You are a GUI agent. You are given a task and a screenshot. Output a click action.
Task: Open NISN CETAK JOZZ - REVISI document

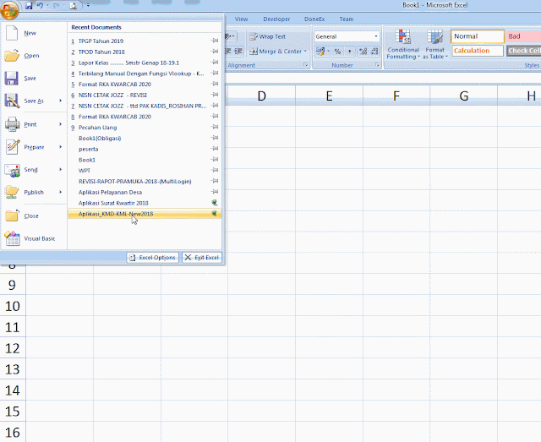pyautogui.click(x=145, y=95)
